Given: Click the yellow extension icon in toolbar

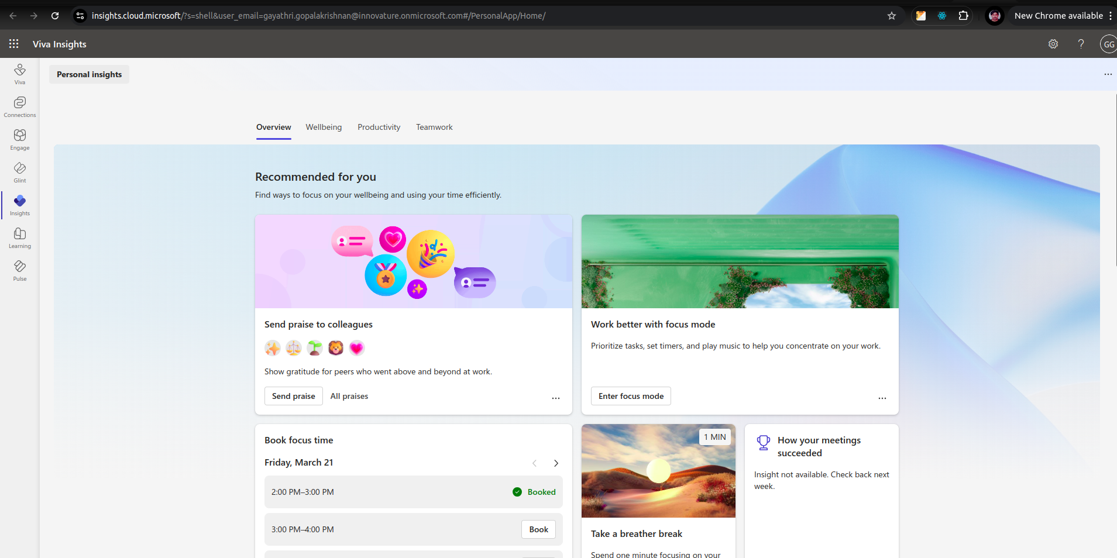Looking at the screenshot, I should coord(921,16).
